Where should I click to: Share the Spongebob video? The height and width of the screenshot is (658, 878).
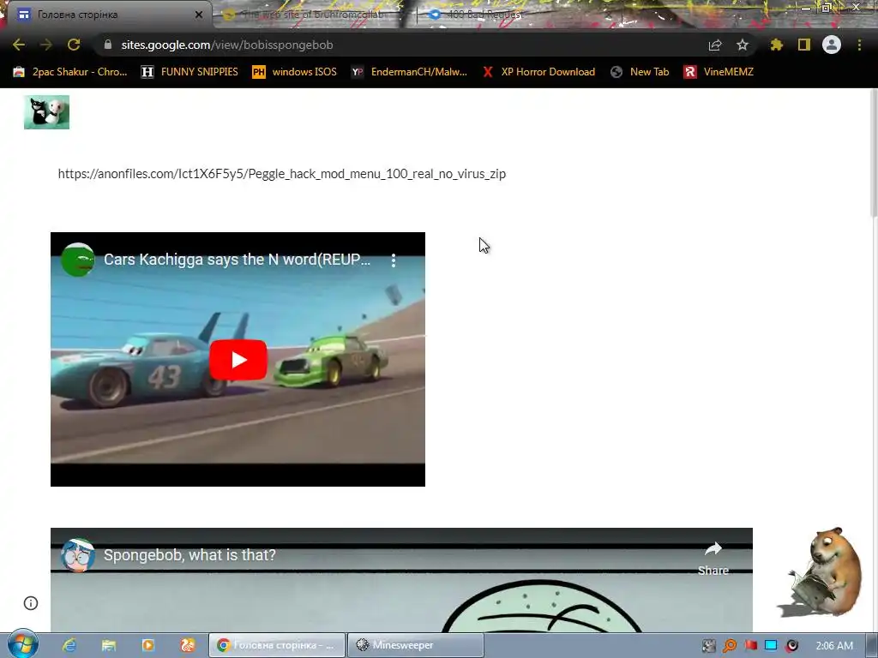pos(713,558)
